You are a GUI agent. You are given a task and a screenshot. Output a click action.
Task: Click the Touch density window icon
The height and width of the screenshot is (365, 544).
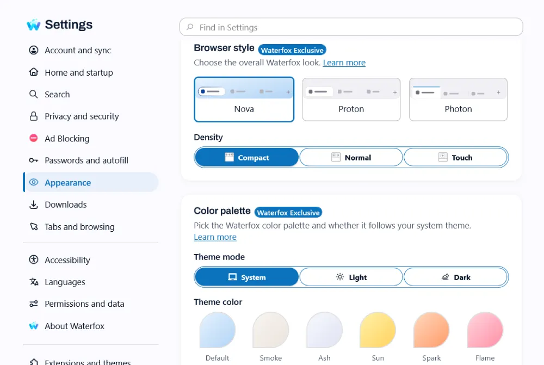pyautogui.click(x=443, y=157)
